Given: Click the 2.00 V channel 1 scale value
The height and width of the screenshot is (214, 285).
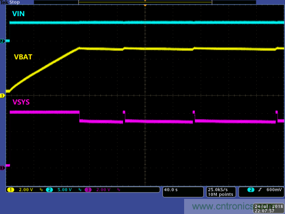Looking at the screenshot, I should (26, 190).
